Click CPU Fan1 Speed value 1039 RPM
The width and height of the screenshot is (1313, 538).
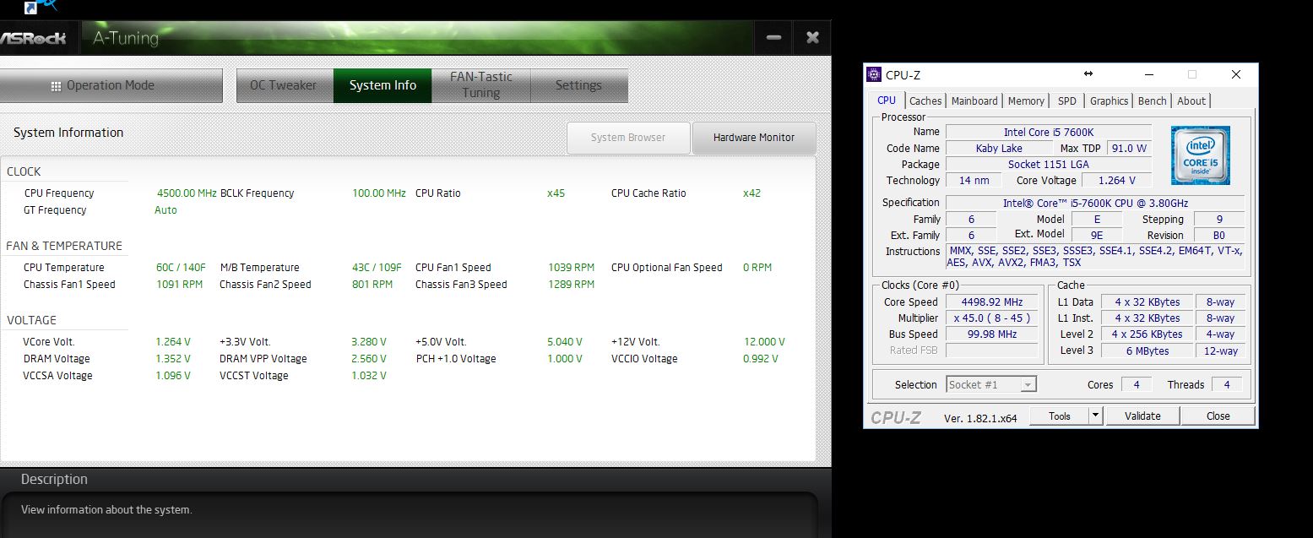coord(572,267)
